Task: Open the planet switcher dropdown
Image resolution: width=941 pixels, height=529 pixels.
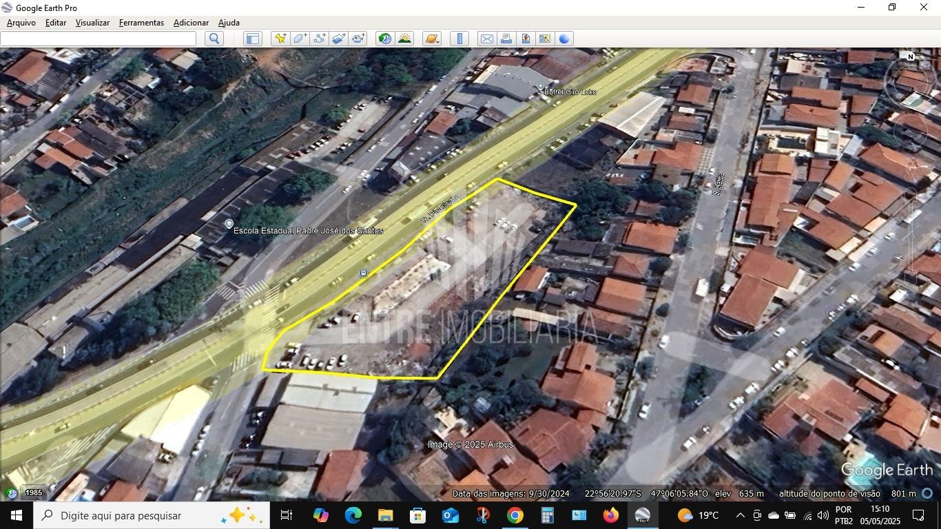Action: pos(431,39)
